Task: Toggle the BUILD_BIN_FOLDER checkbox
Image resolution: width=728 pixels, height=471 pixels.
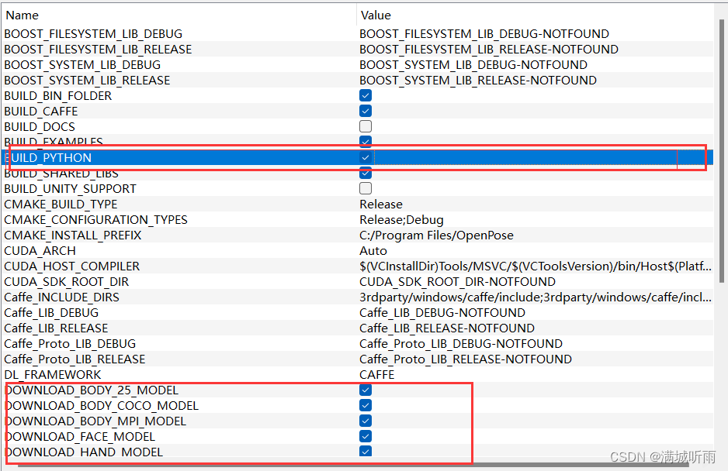Action: (x=365, y=95)
